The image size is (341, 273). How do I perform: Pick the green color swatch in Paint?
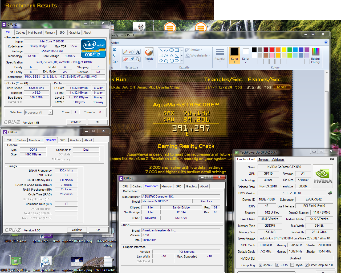click(x=290, y=50)
